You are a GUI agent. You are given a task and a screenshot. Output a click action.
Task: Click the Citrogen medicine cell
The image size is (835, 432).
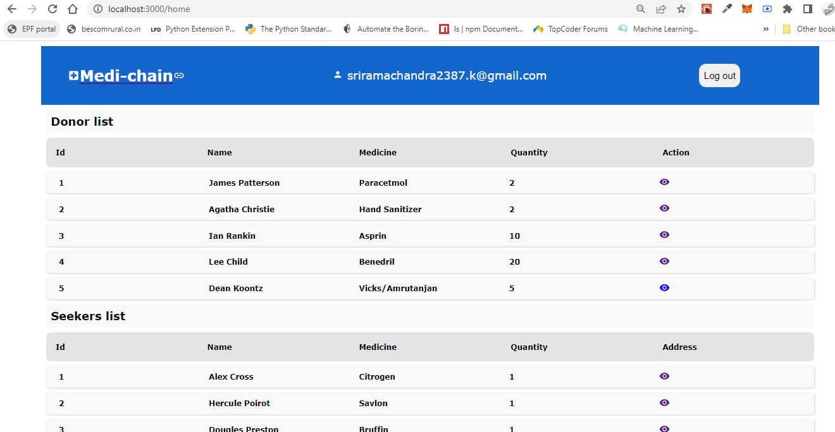coord(377,377)
